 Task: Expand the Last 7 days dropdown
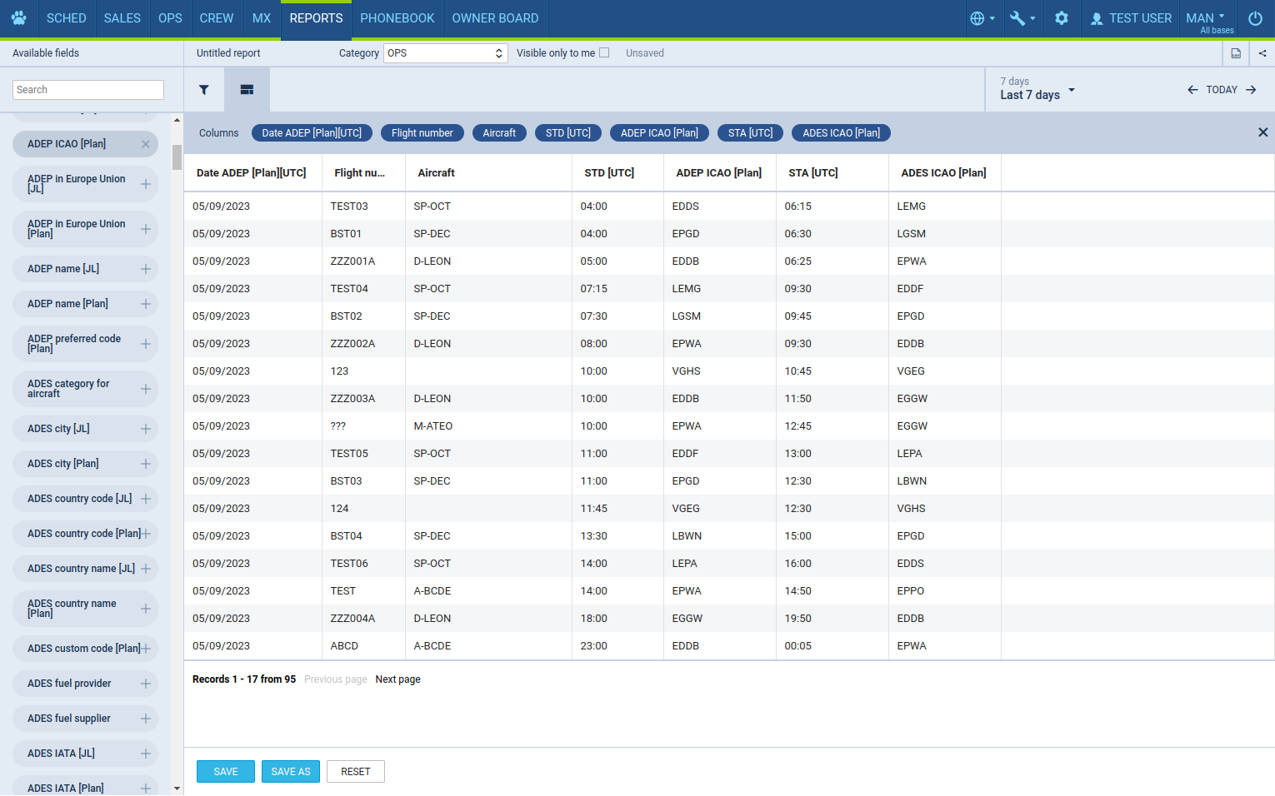[1037, 90]
